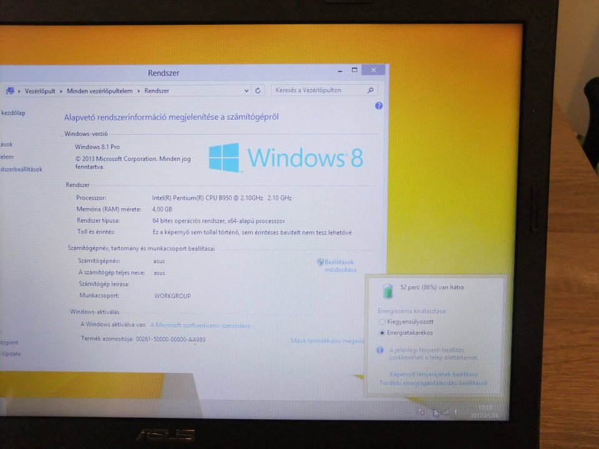
Task: Open Képernyő fényerejének beállítása link
Action: point(434,374)
